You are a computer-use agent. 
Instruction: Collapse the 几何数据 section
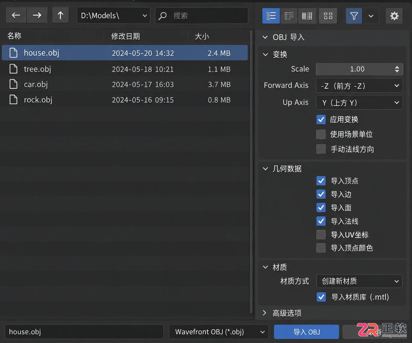click(265, 169)
